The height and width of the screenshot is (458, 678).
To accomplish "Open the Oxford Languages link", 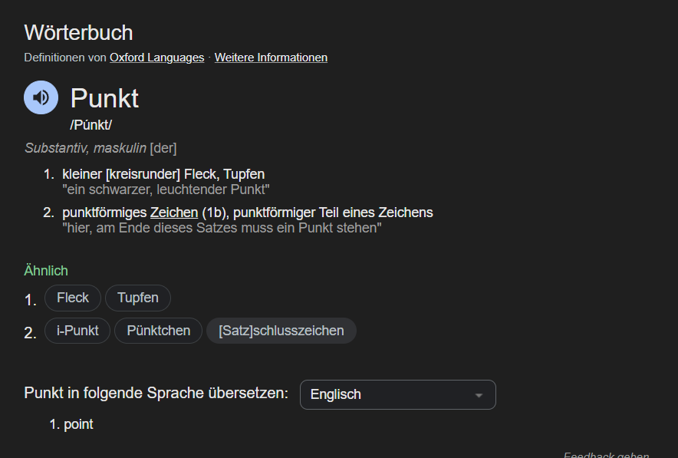I will click(x=156, y=58).
